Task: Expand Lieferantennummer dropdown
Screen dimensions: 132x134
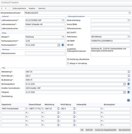Action: 63,20
